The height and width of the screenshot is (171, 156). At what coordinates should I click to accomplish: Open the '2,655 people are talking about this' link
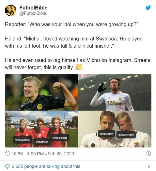[46, 166]
